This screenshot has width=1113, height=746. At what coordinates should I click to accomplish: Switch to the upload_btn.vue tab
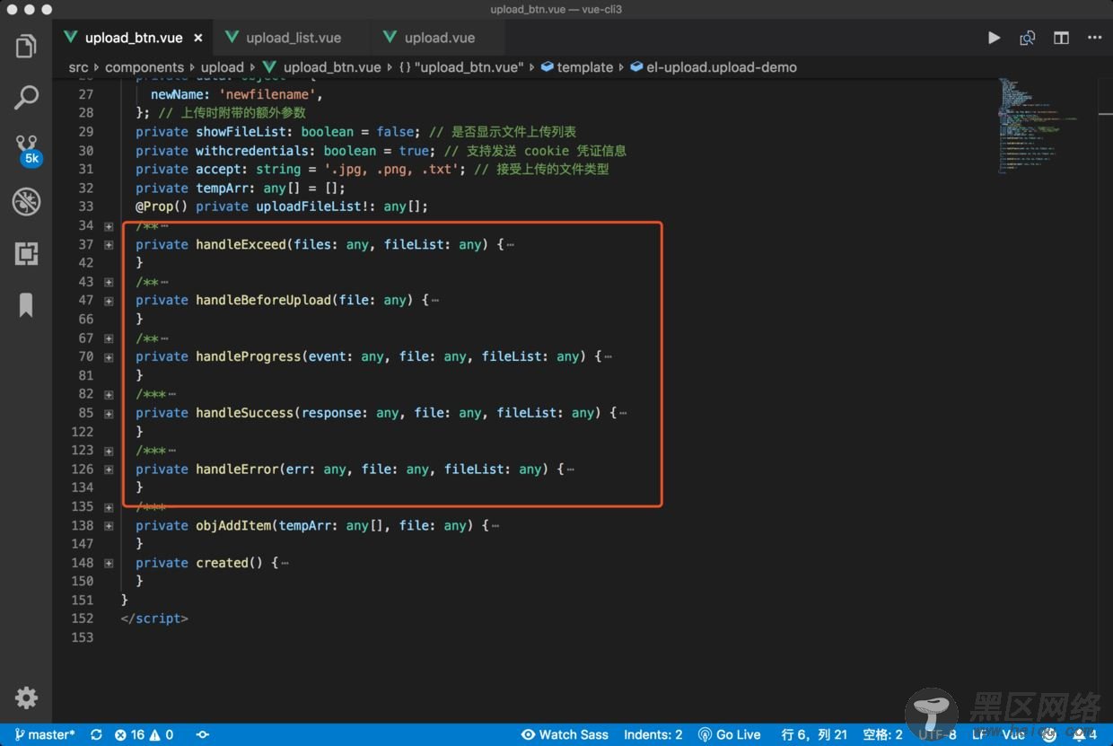(x=133, y=38)
